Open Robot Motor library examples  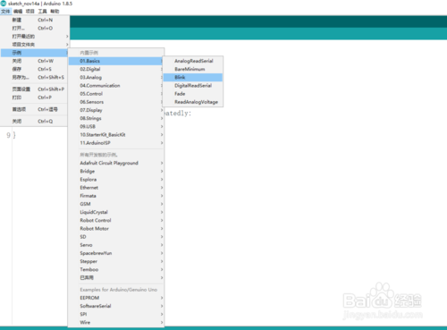pos(116,229)
